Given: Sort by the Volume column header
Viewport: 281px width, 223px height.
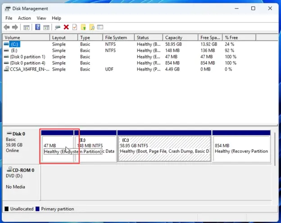Looking at the screenshot, I should click(26, 38).
